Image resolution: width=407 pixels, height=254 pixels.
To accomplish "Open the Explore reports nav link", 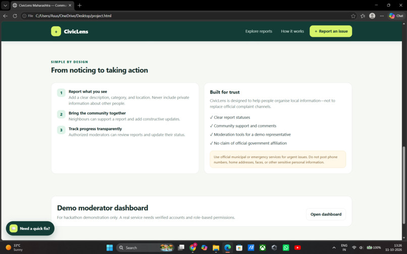I will (x=259, y=31).
